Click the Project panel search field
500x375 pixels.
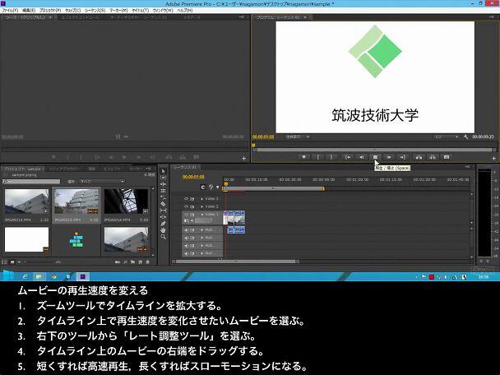[31, 182]
